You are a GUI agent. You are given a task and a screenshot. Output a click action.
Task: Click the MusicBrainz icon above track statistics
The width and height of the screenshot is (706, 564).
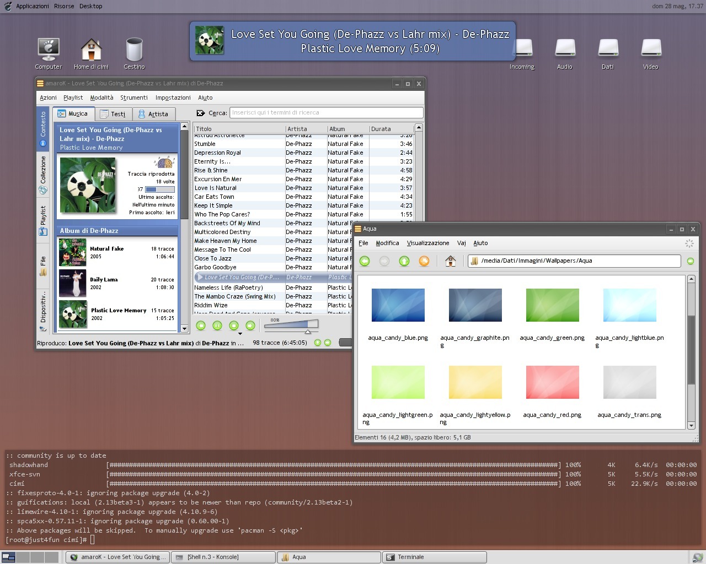tap(164, 162)
